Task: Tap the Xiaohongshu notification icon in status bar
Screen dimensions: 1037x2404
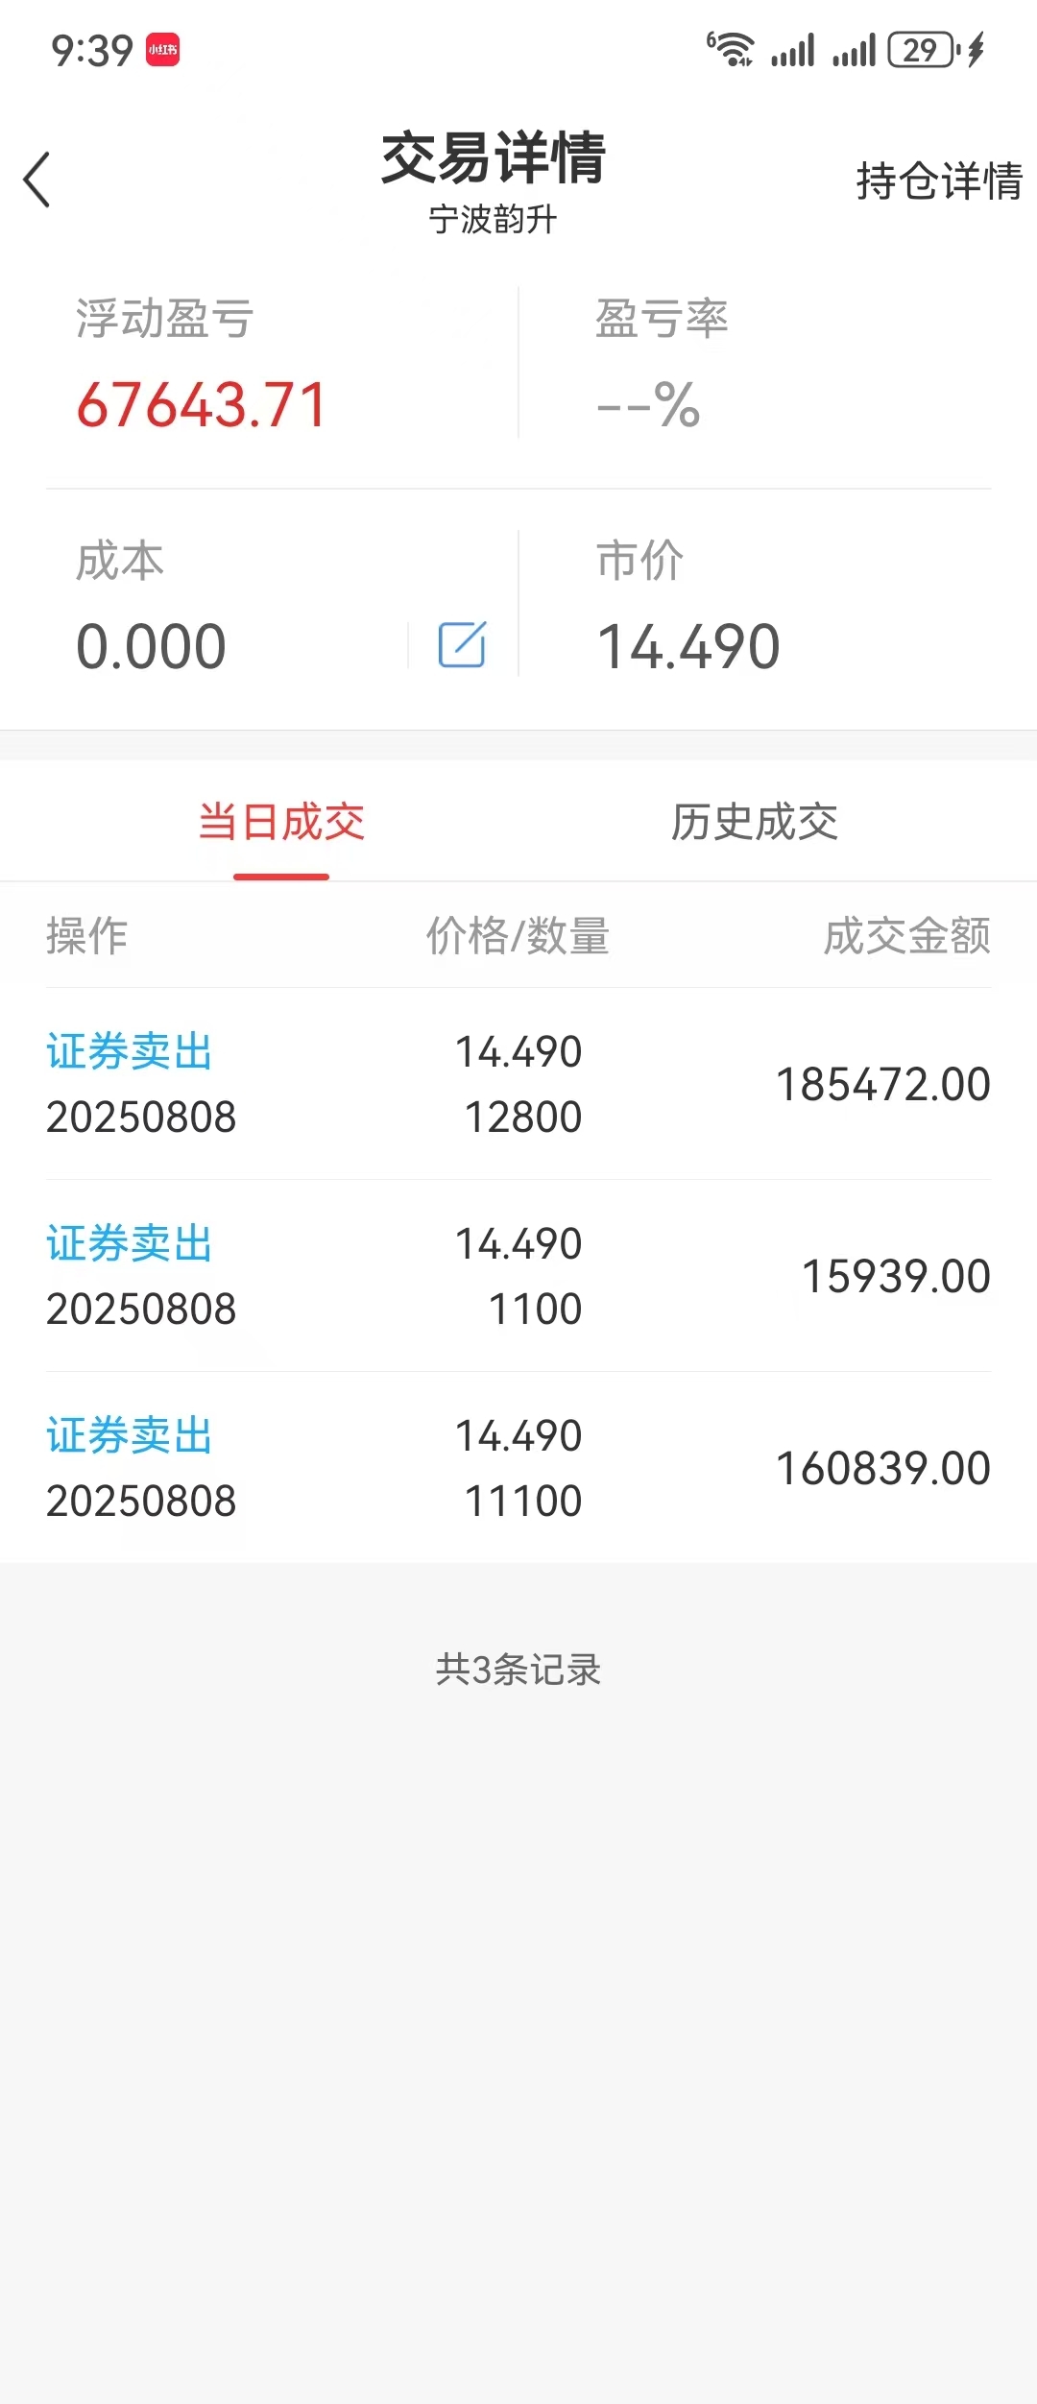Action: (x=162, y=50)
